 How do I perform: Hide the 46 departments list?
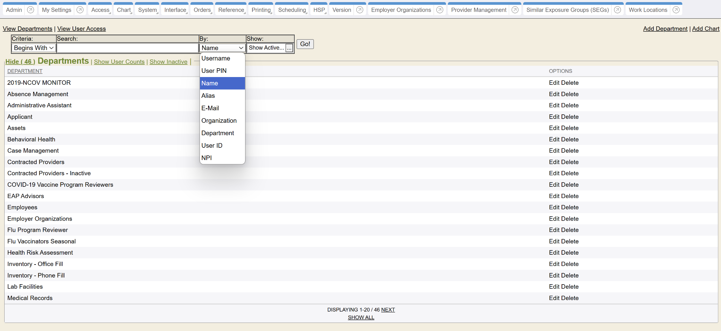click(20, 62)
